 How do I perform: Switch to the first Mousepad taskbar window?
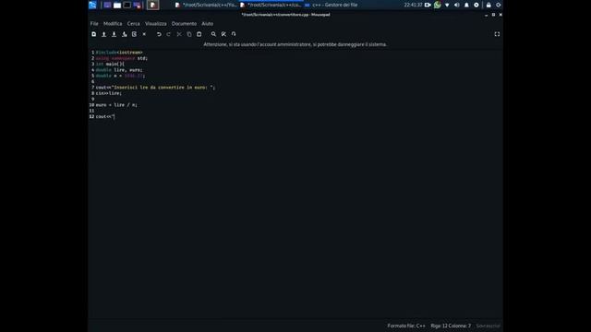206,5
